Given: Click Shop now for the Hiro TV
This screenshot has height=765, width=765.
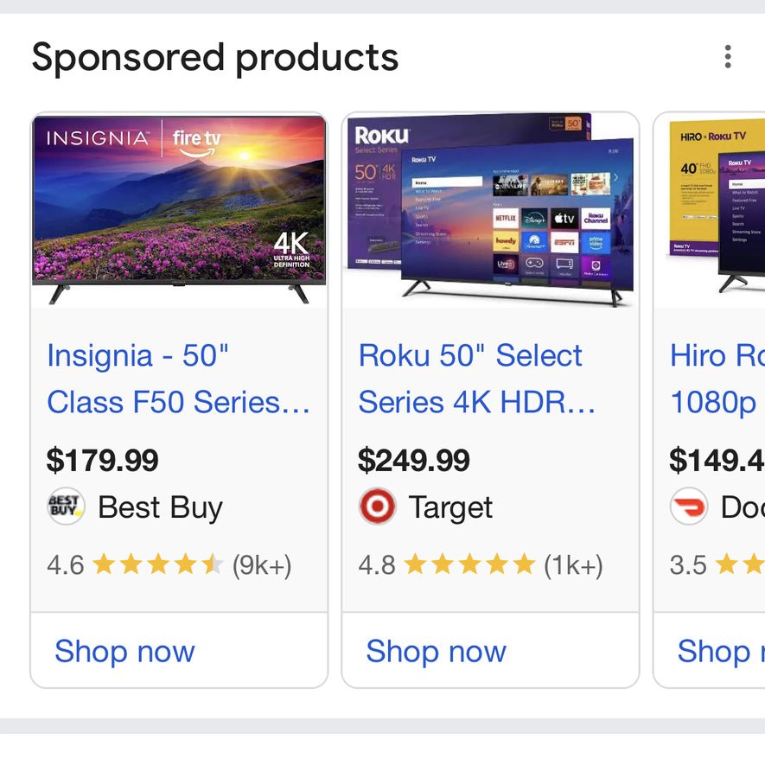Looking at the screenshot, I should pos(719,651).
